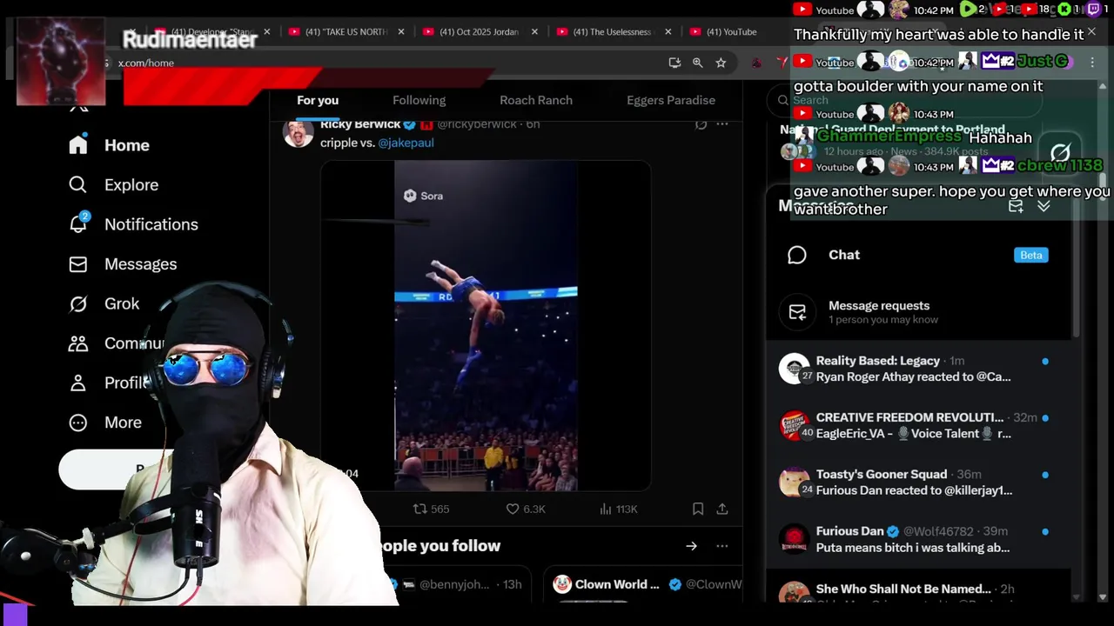Open Home from the X sidebar

[110, 145]
